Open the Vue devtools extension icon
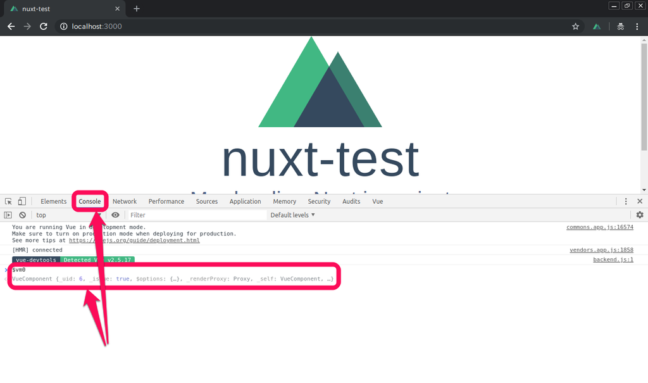Viewport: 648px width, 383px height. (x=597, y=27)
